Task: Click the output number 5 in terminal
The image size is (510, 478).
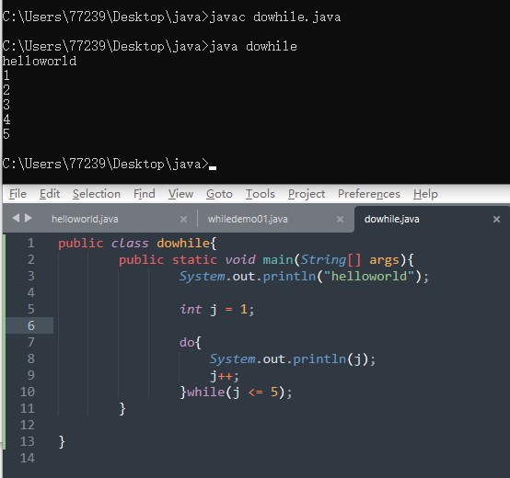Action: point(6,134)
